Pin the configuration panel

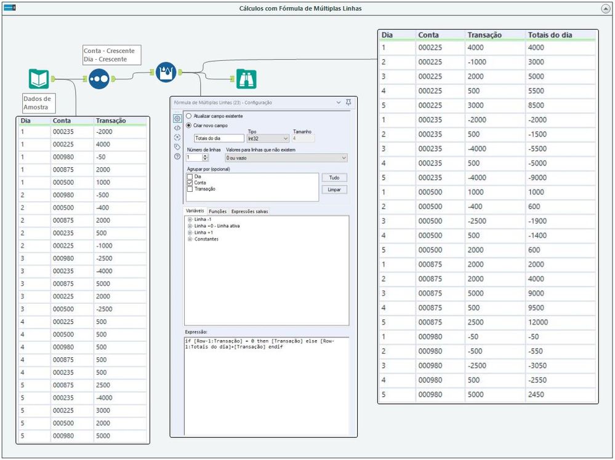(349, 103)
